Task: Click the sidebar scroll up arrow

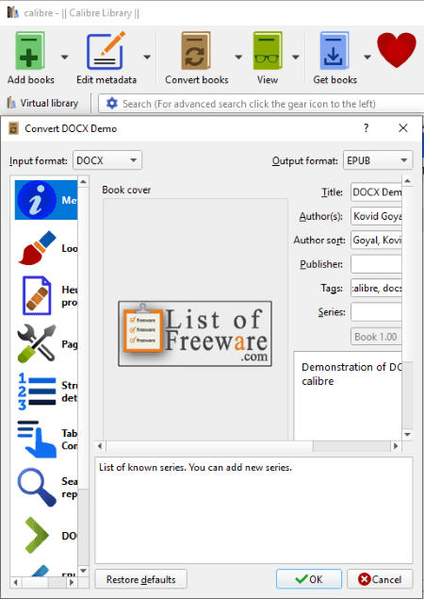Action: click(83, 182)
